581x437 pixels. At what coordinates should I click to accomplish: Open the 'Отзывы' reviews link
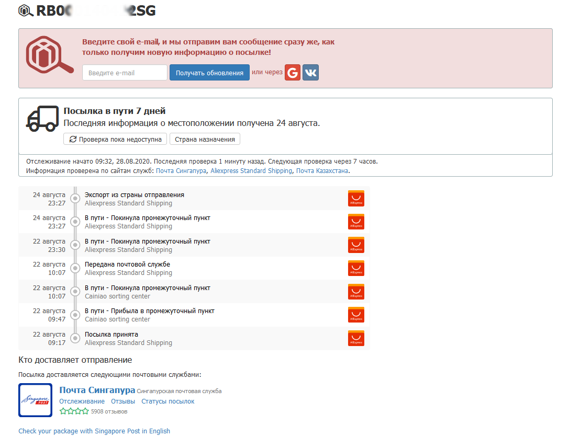click(x=123, y=401)
